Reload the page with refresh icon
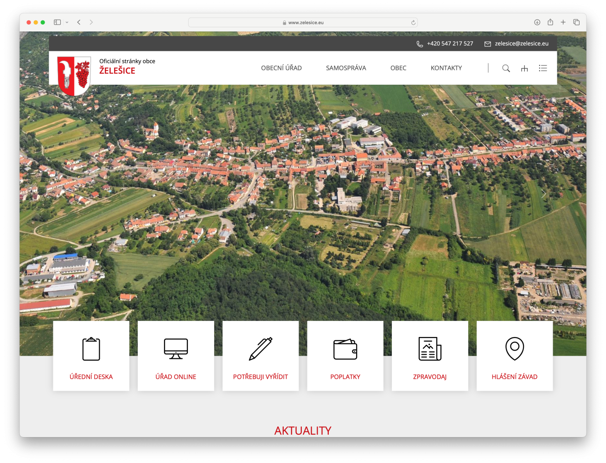The height and width of the screenshot is (463, 606). click(x=413, y=23)
